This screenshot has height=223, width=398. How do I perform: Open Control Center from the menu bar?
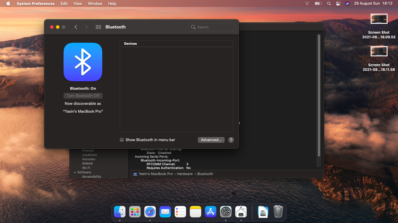338,3
